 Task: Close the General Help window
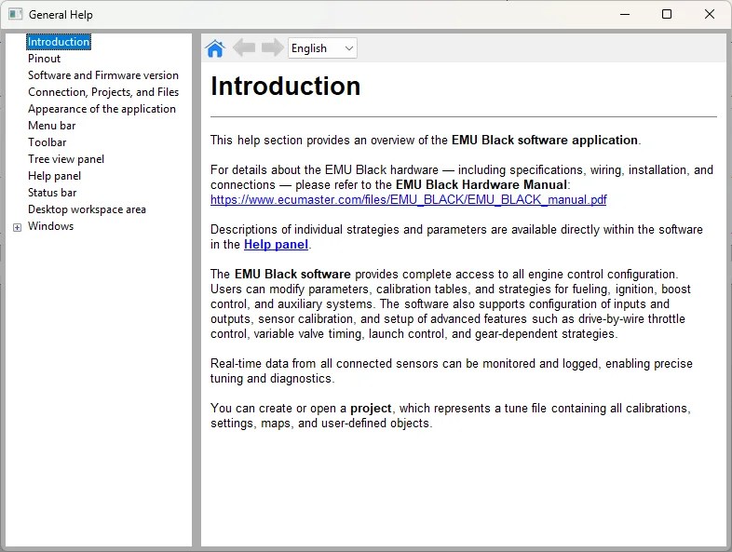(x=709, y=15)
